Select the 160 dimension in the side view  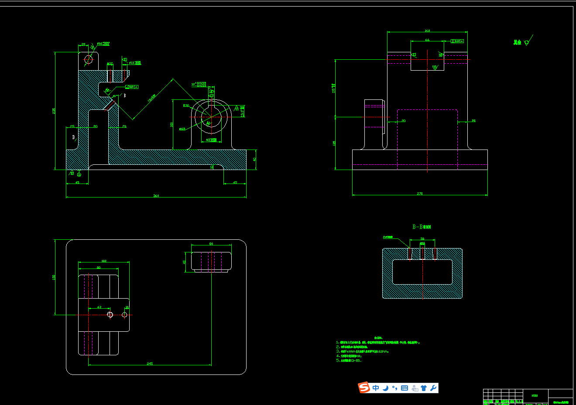click(x=428, y=31)
